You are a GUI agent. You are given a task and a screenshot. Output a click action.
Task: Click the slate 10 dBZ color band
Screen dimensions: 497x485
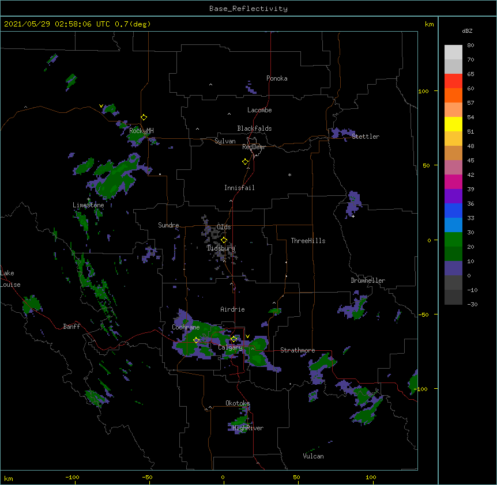point(453,268)
